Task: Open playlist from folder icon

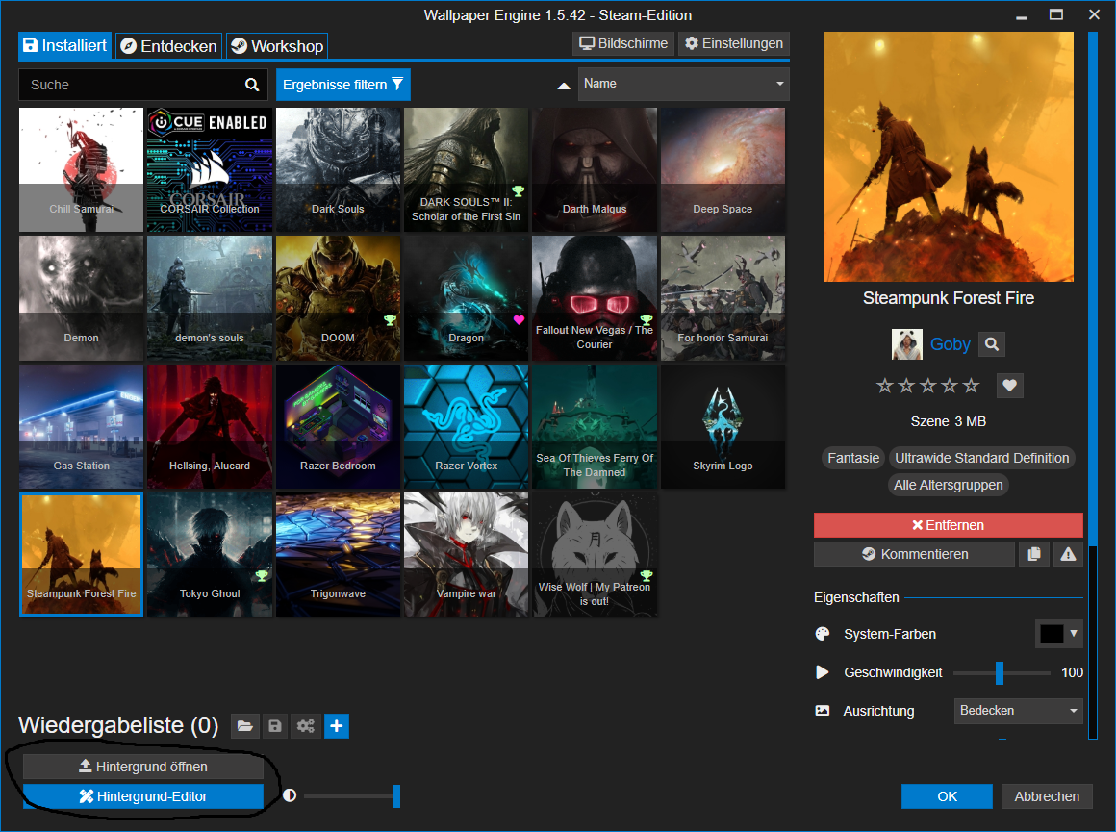Action: [x=244, y=726]
